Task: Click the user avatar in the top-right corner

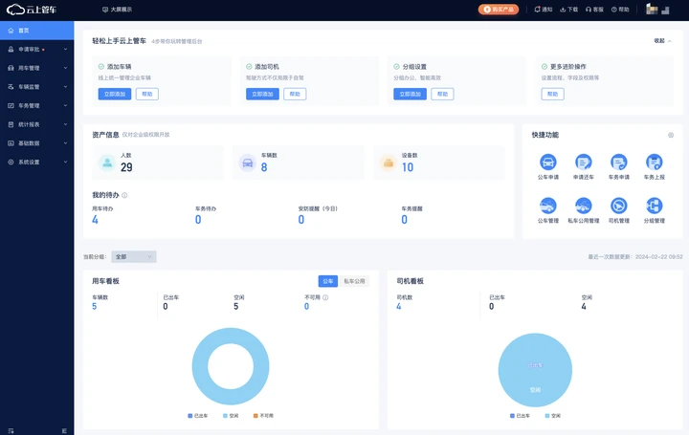Action: 652,9
